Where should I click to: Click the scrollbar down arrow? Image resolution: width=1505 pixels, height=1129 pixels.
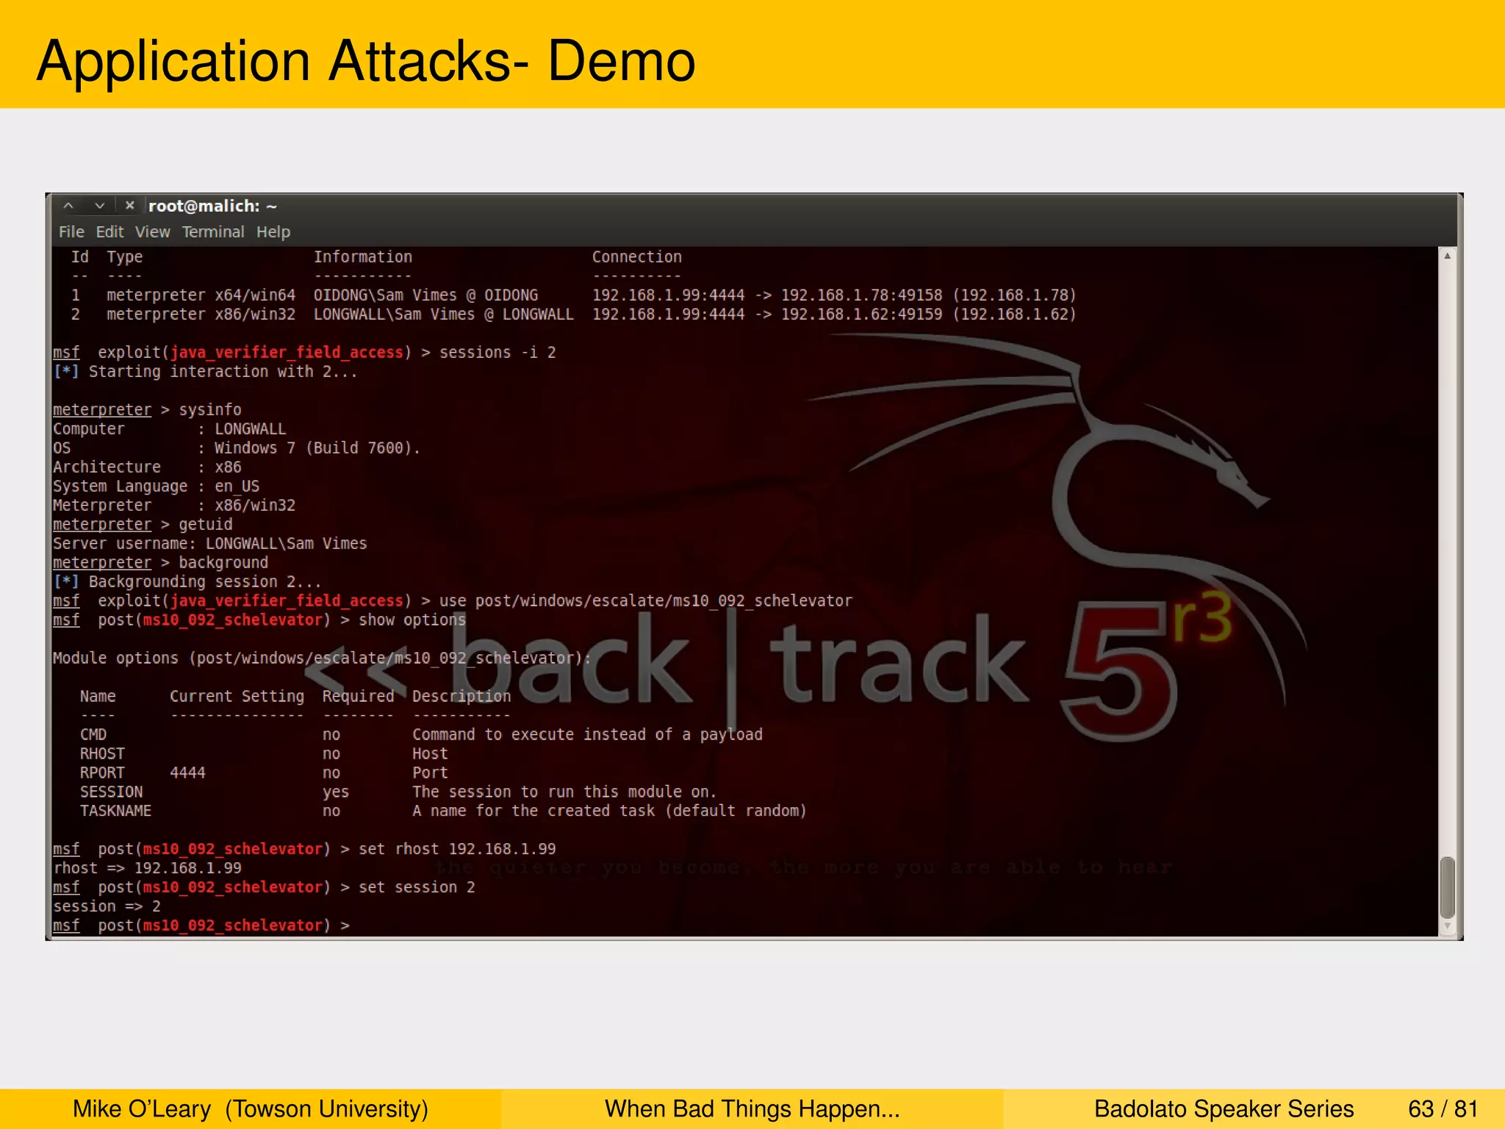click(x=1447, y=927)
